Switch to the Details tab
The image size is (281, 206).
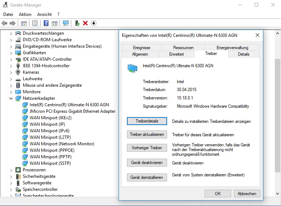[x=243, y=54]
